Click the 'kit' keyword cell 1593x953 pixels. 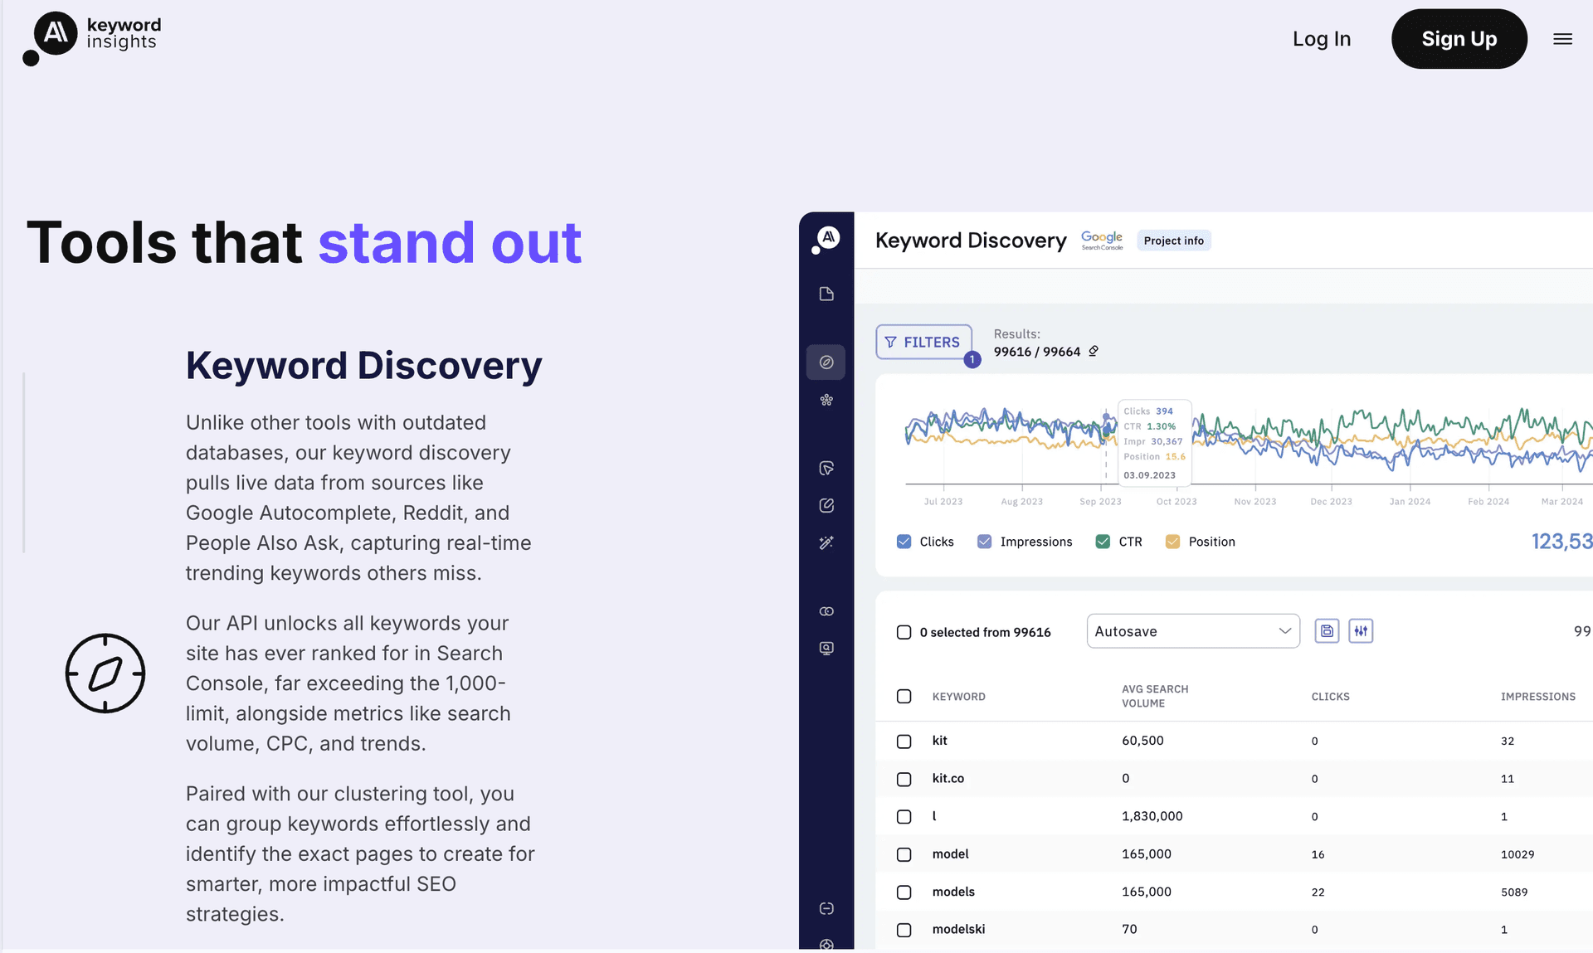939,741
